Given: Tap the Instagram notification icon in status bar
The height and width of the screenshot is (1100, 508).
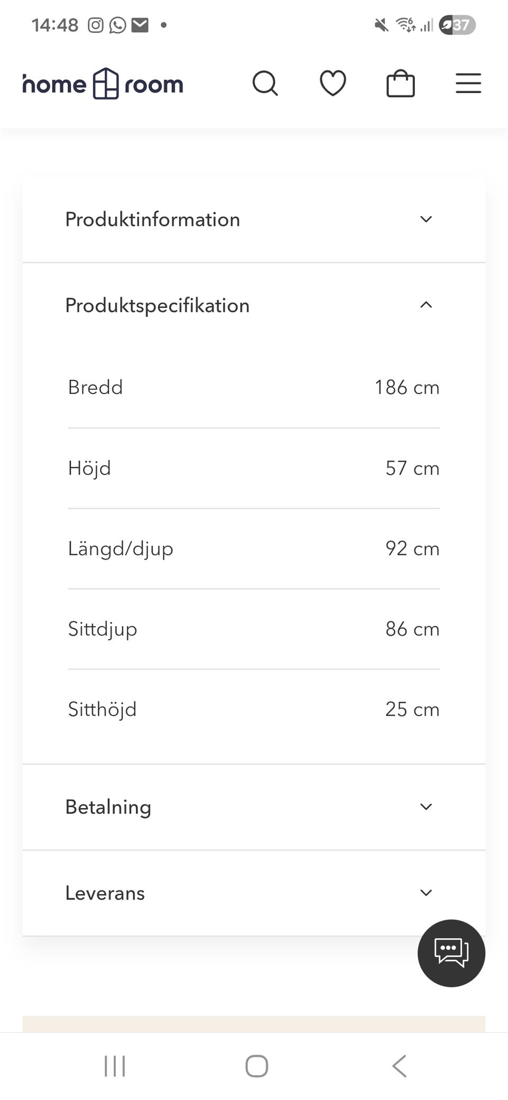Looking at the screenshot, I should tap(95, 25).
